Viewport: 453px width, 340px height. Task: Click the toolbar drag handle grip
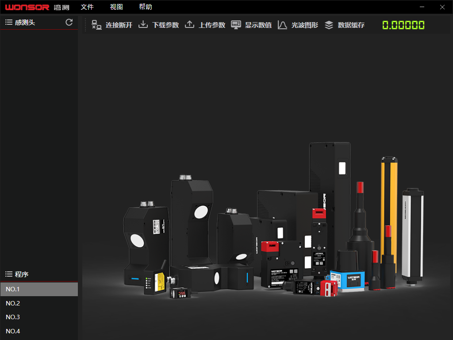[x=85, y=25]
